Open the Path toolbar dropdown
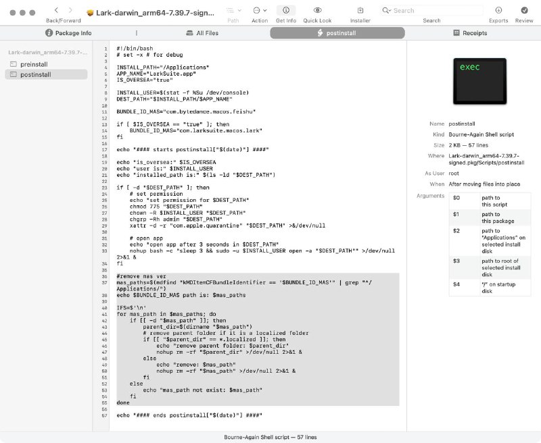 233,11
